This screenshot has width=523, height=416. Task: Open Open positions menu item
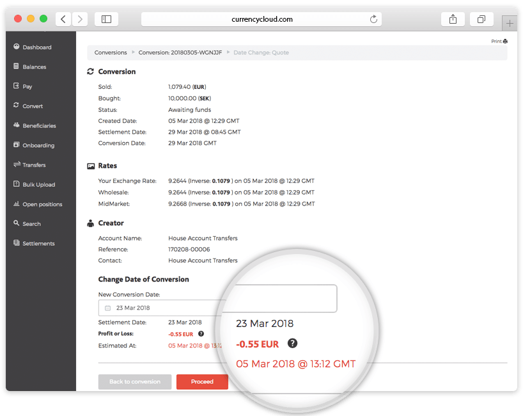(x=42, y=204)
